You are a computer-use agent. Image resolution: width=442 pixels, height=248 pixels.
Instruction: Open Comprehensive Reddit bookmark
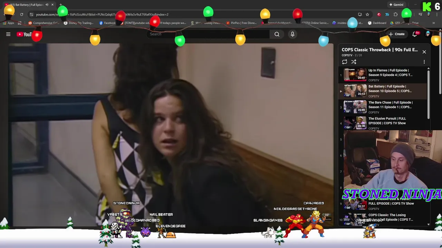44,23
